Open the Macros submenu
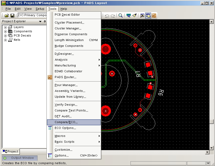This screenshot has height=166, width=215. coord(74,136)
